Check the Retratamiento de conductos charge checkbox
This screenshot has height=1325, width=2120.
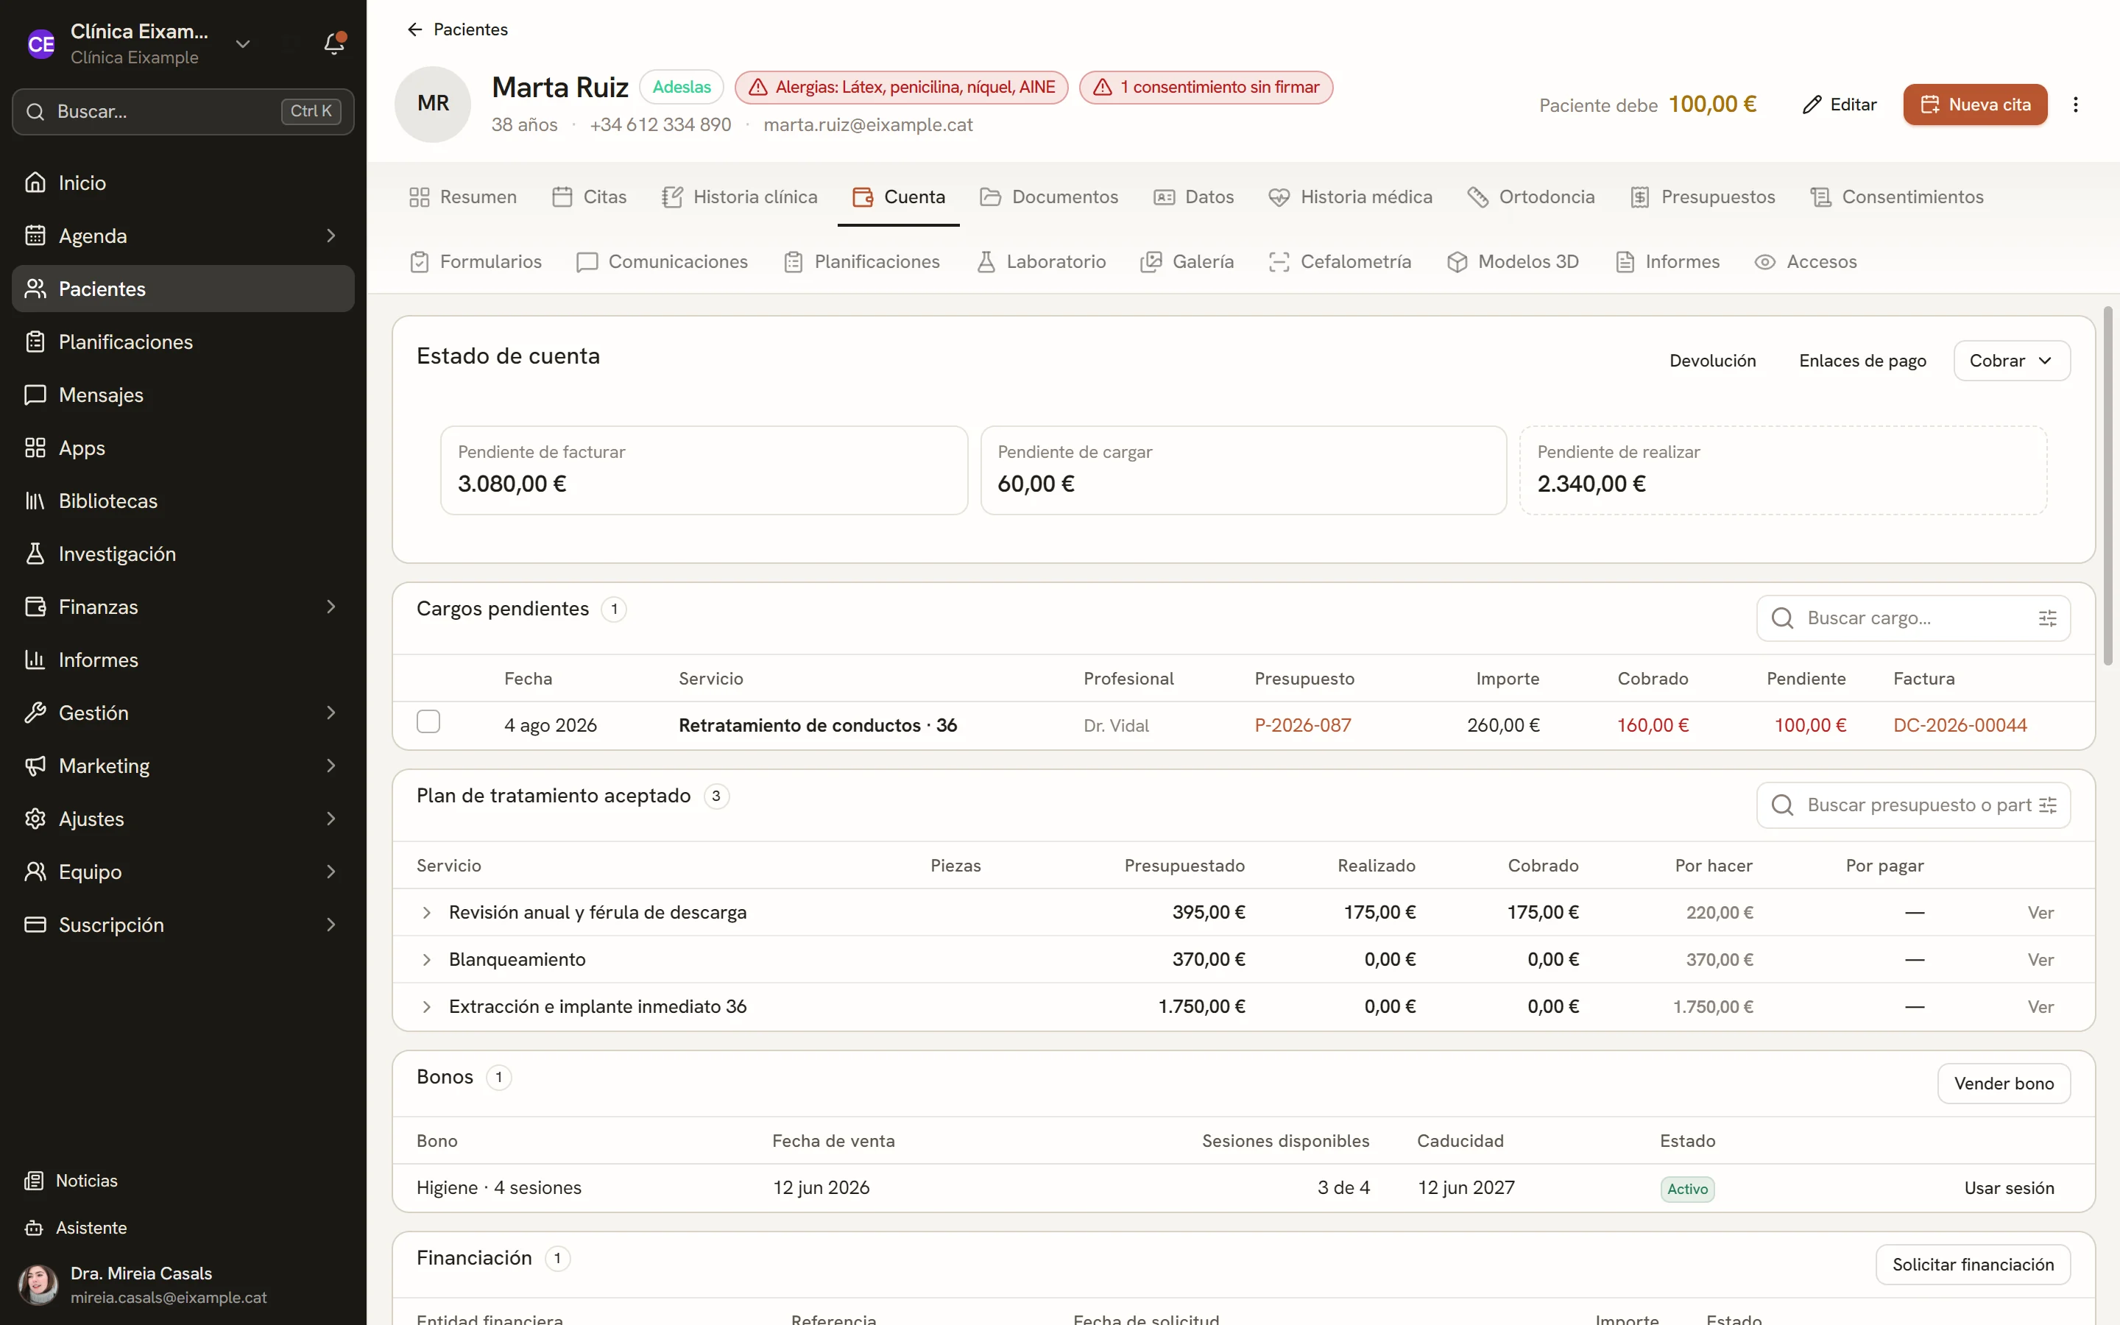428,722
